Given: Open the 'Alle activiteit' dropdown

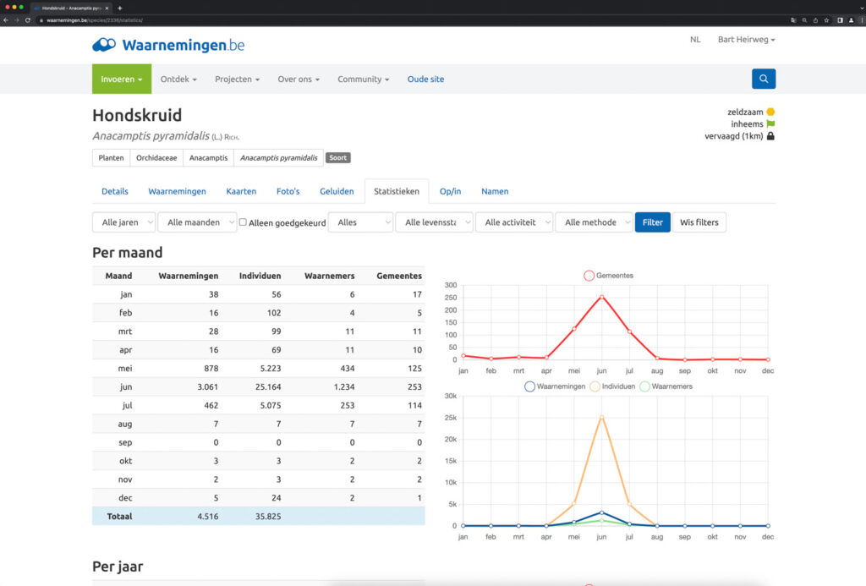Looking at the screenshot, I should point(514,222).
